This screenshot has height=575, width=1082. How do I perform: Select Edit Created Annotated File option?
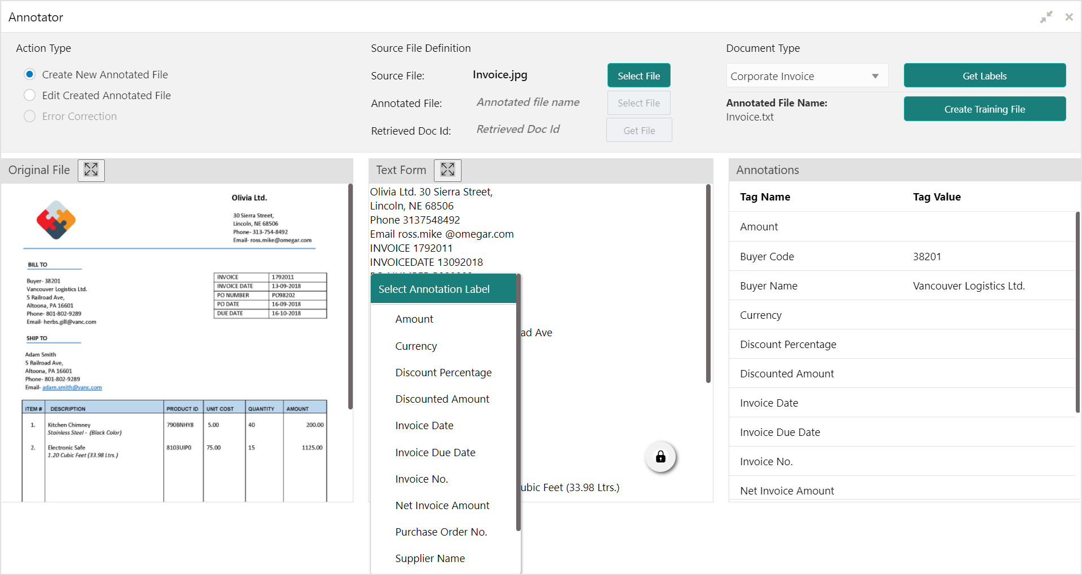coord(30,95)
